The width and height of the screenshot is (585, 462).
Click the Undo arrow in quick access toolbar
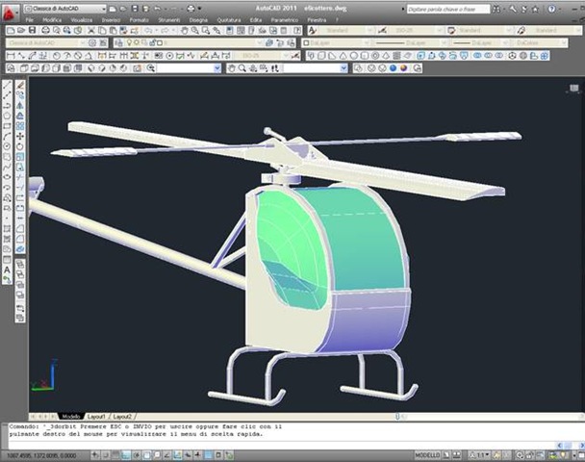click(x=155, y=8)
